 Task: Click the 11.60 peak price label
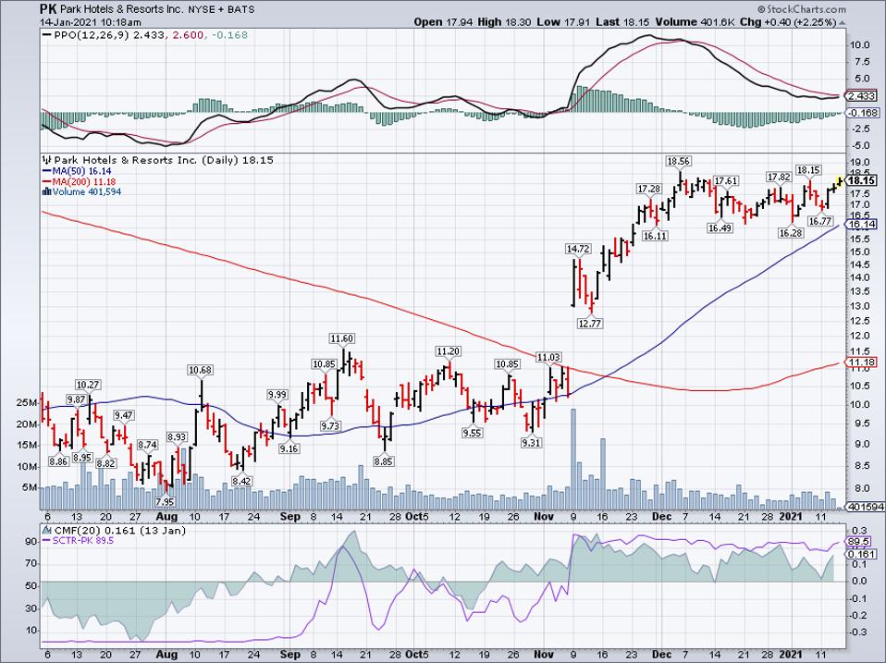coord(342,338)
